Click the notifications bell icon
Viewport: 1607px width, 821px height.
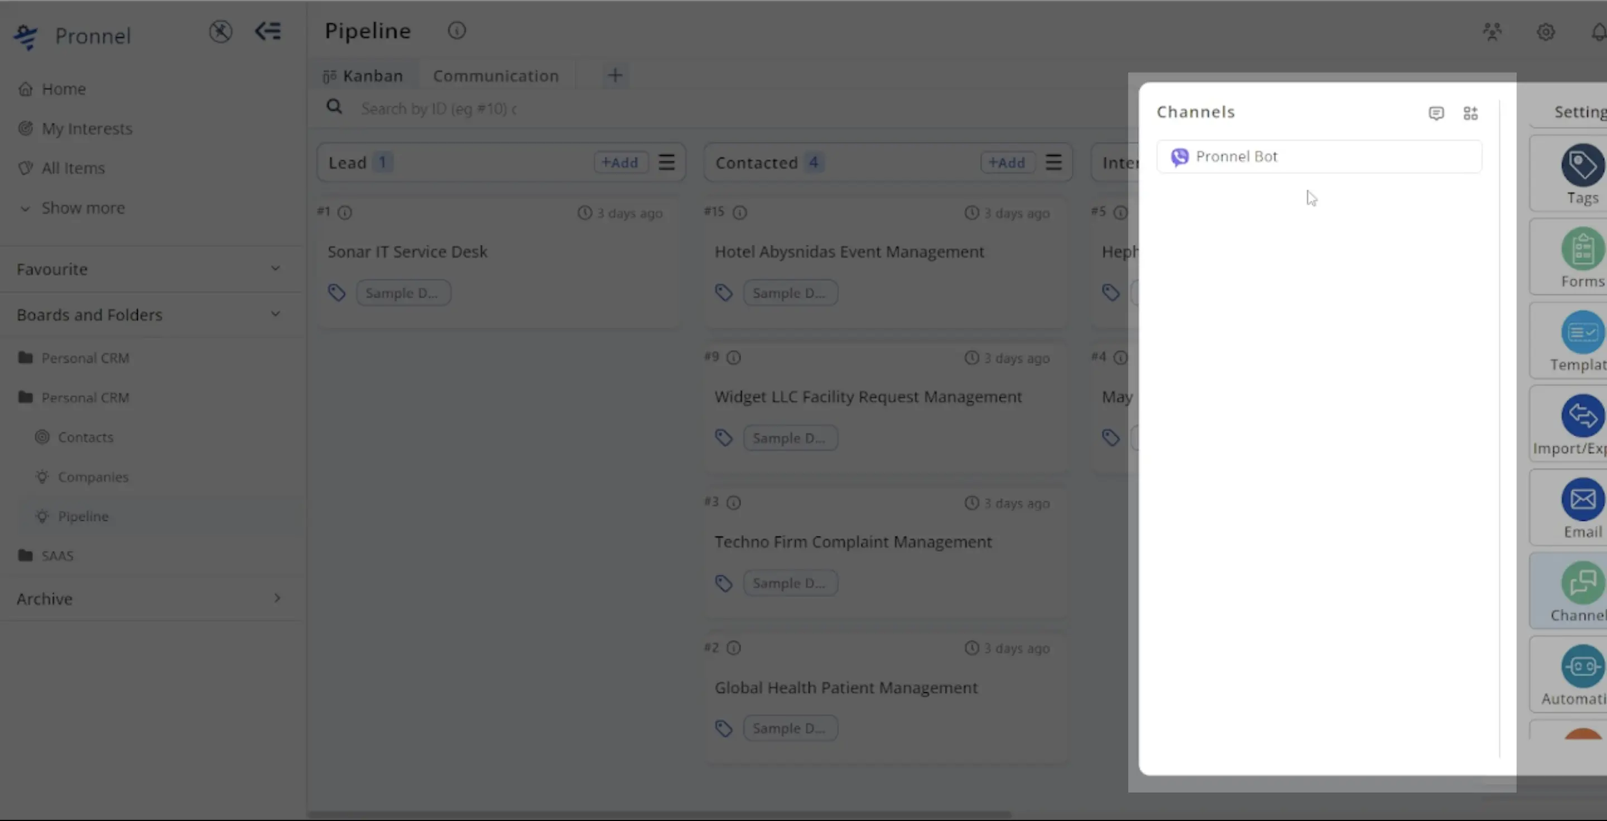tap(1599, 32)
